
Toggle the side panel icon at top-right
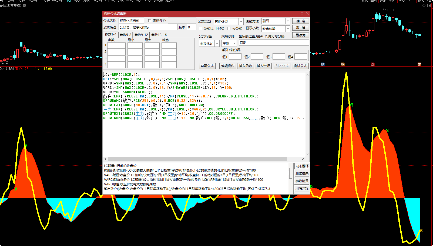pyautogui.click(x=429, y=5)
